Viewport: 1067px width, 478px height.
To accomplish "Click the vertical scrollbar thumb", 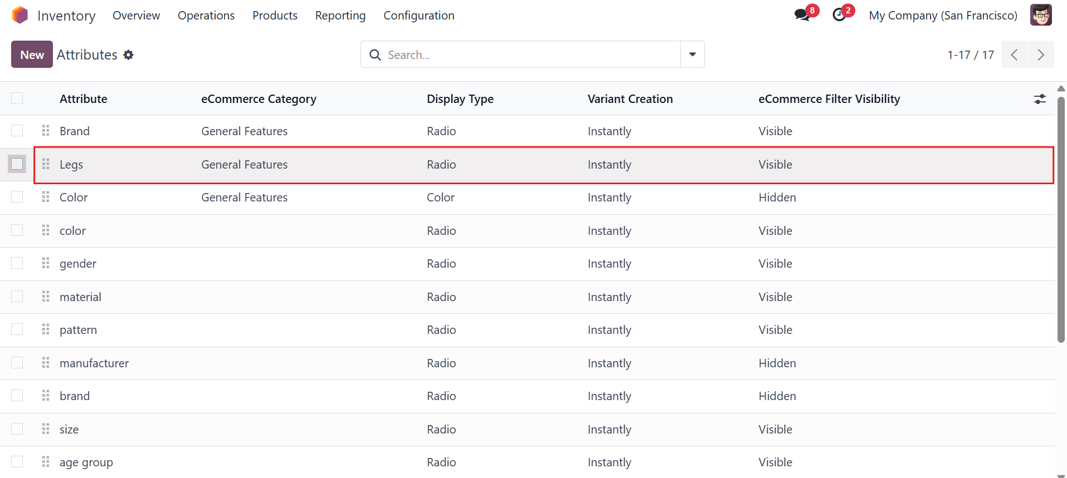I will coord(1061,220).
